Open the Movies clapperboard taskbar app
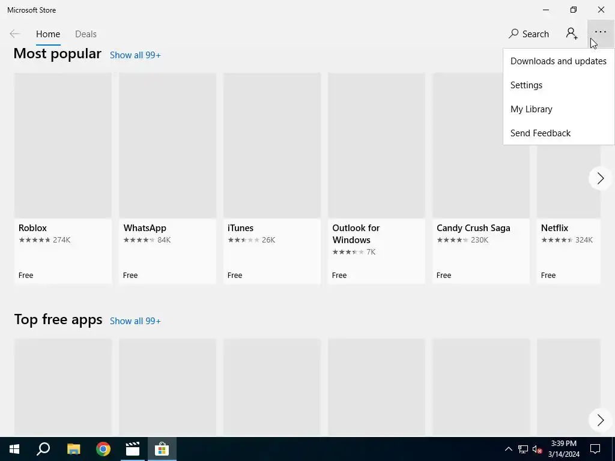The image size is (615, 461). pos(133,449)
